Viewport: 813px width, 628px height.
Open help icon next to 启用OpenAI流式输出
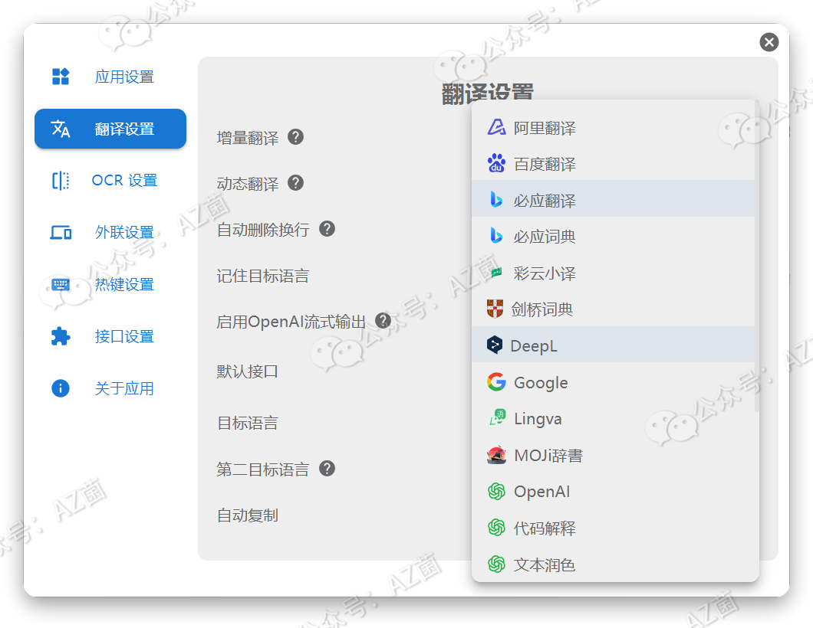click(x=383, y=321)
